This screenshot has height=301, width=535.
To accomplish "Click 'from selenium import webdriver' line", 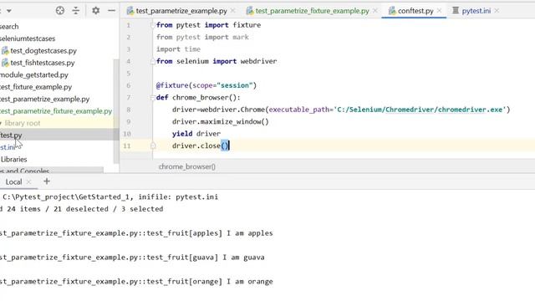I will pyautogui.click(x=217, y=61).
